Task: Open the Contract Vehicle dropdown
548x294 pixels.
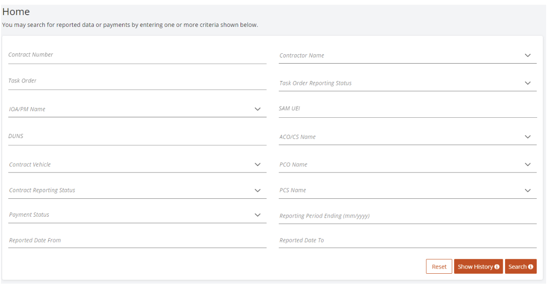Action: (137, 164)
